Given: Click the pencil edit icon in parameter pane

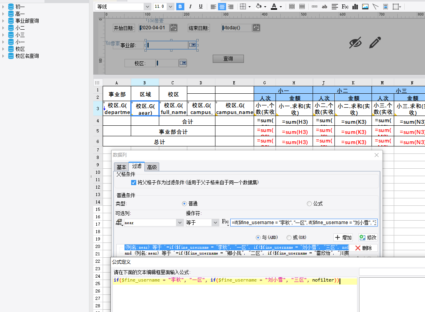Looking at the screenshot, I should 375,43.
